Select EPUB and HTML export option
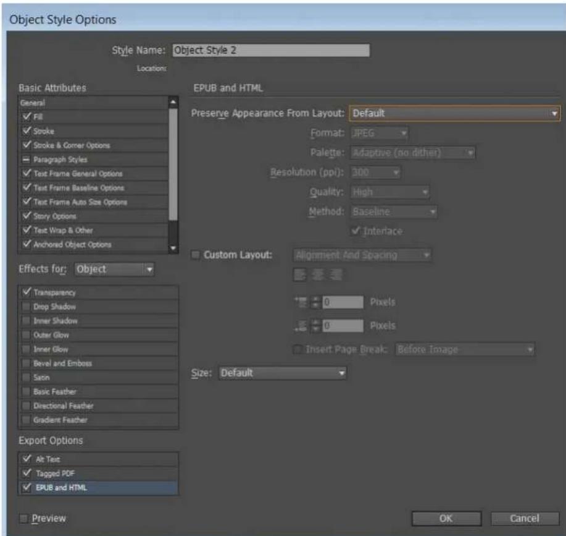Image resolution: width=566 pixels, height=536 pixels. pyautogui.click(x=98, y=488)
